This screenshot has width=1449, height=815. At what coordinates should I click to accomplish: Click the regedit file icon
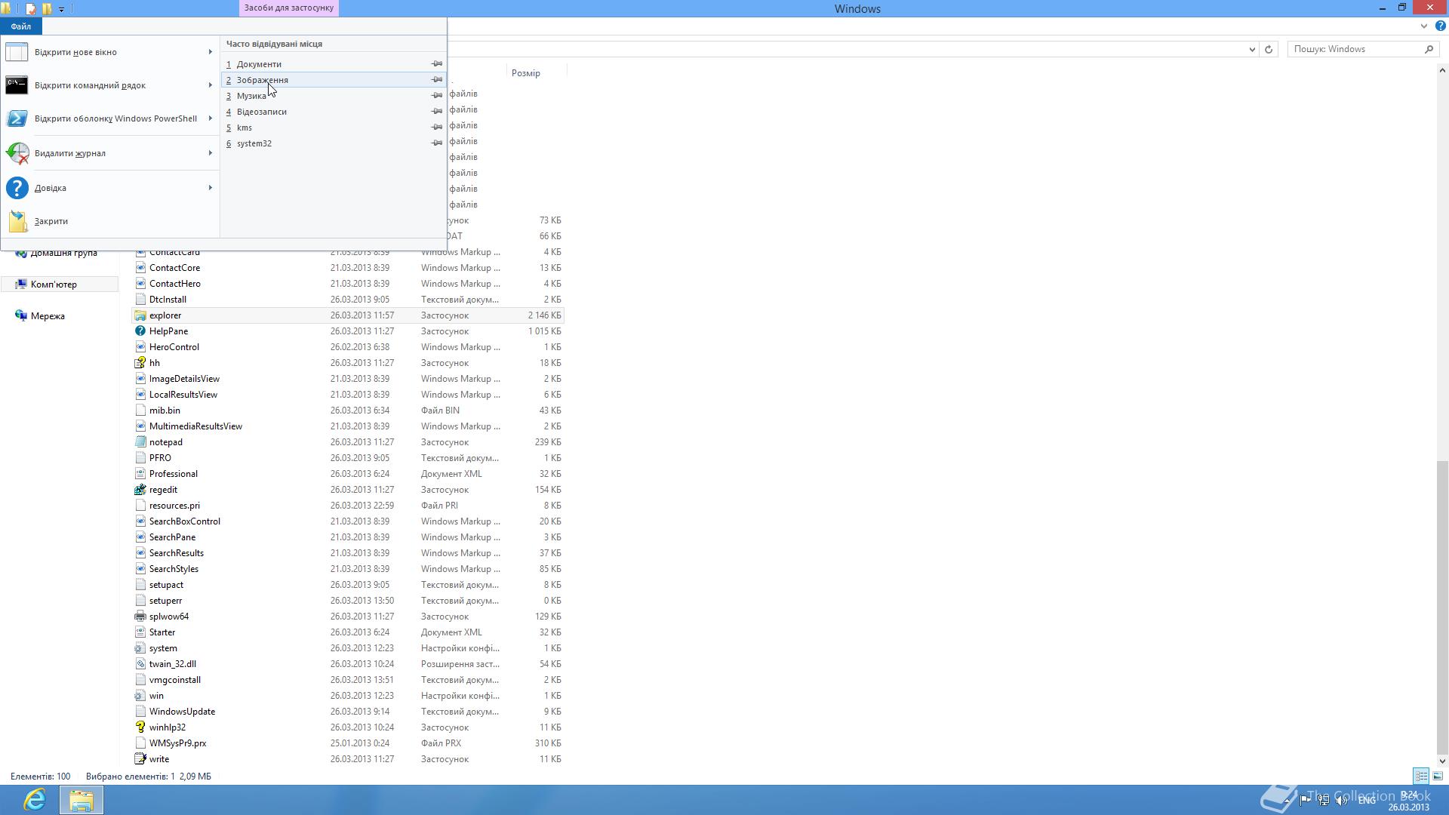coord(140,490)
